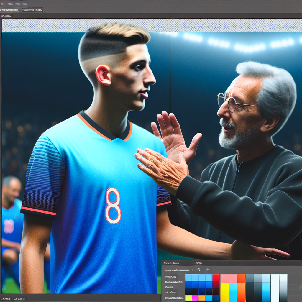302x302 pixels.
Task: Pick the bright red swatch in the blue grid
Action: 216,278
